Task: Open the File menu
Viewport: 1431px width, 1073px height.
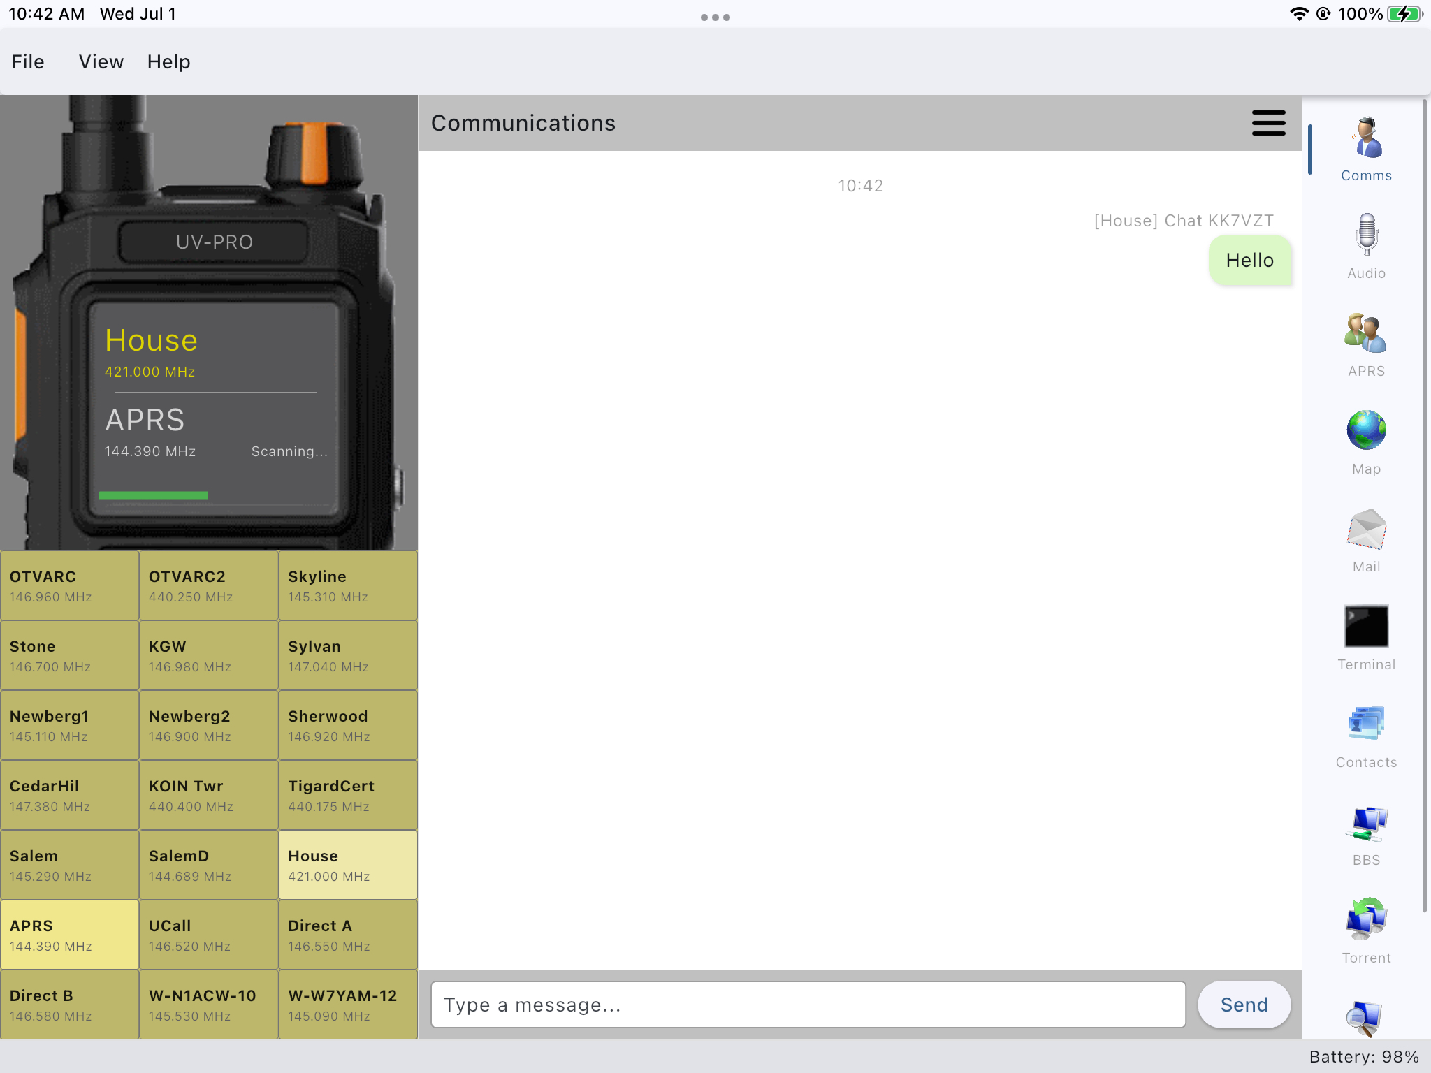Action: (28, 62)
